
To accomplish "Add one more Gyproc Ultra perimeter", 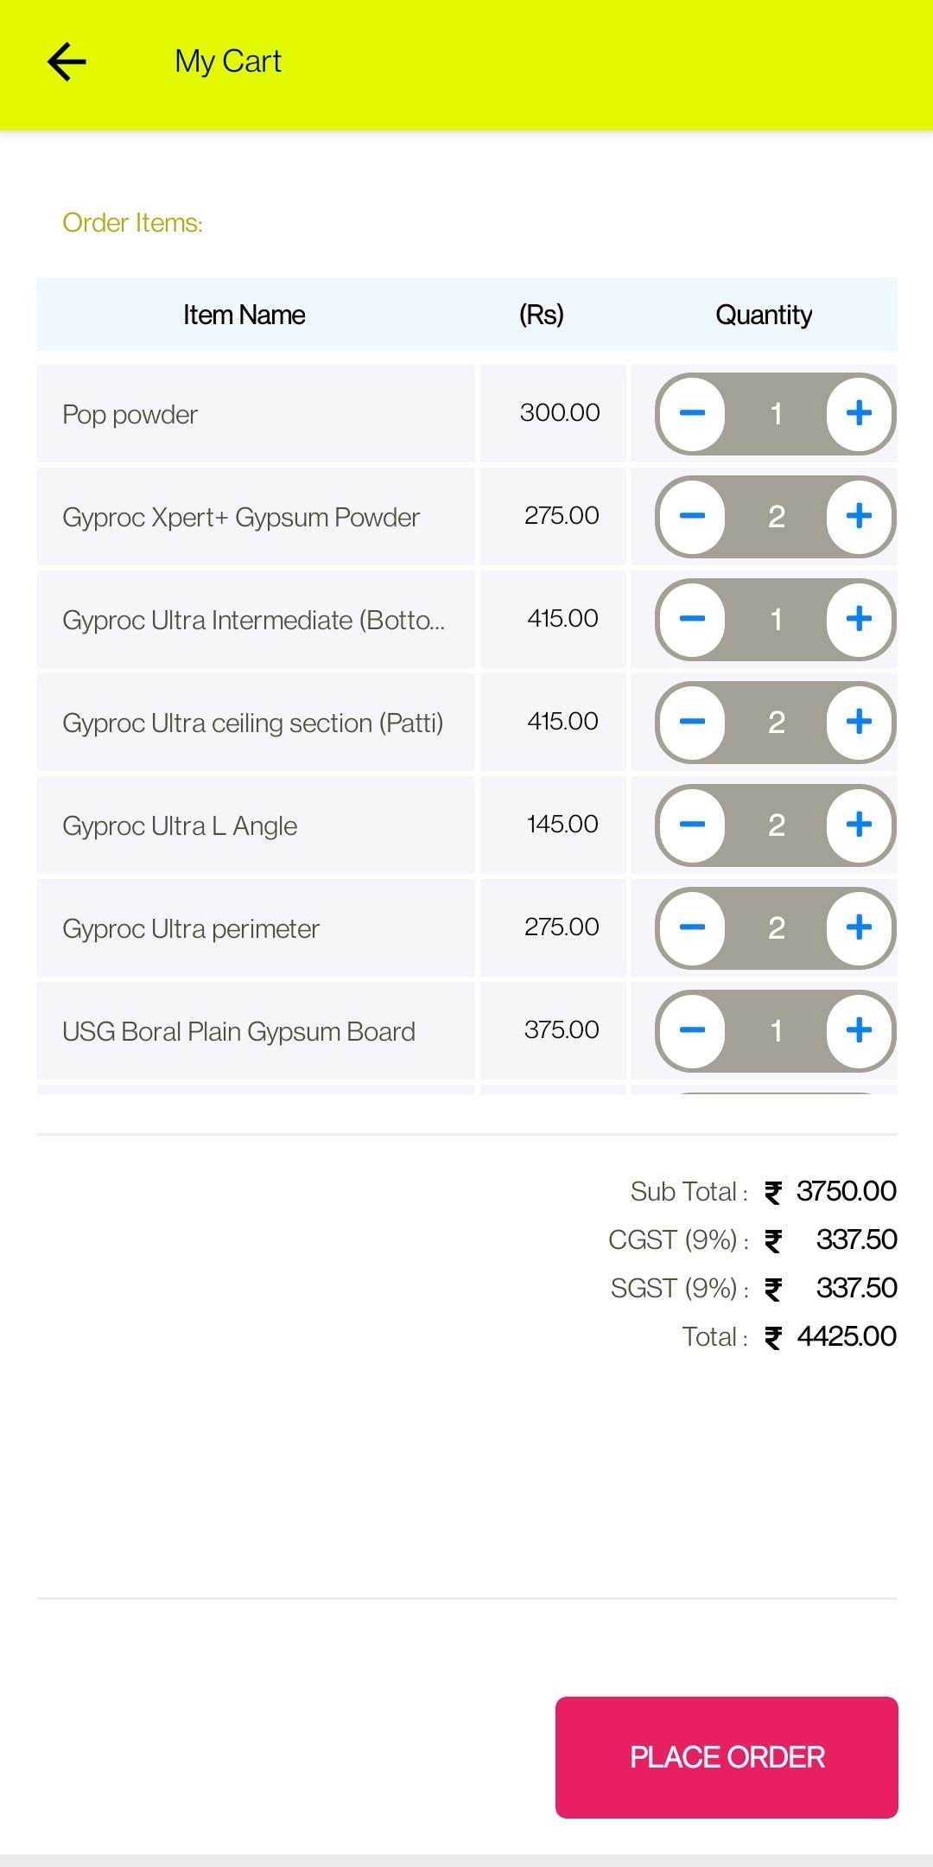I will (859, 927).
